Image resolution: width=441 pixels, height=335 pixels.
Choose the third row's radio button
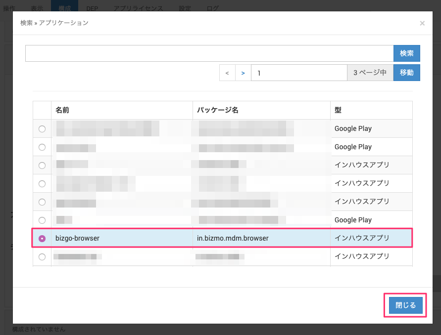[42, 165]
